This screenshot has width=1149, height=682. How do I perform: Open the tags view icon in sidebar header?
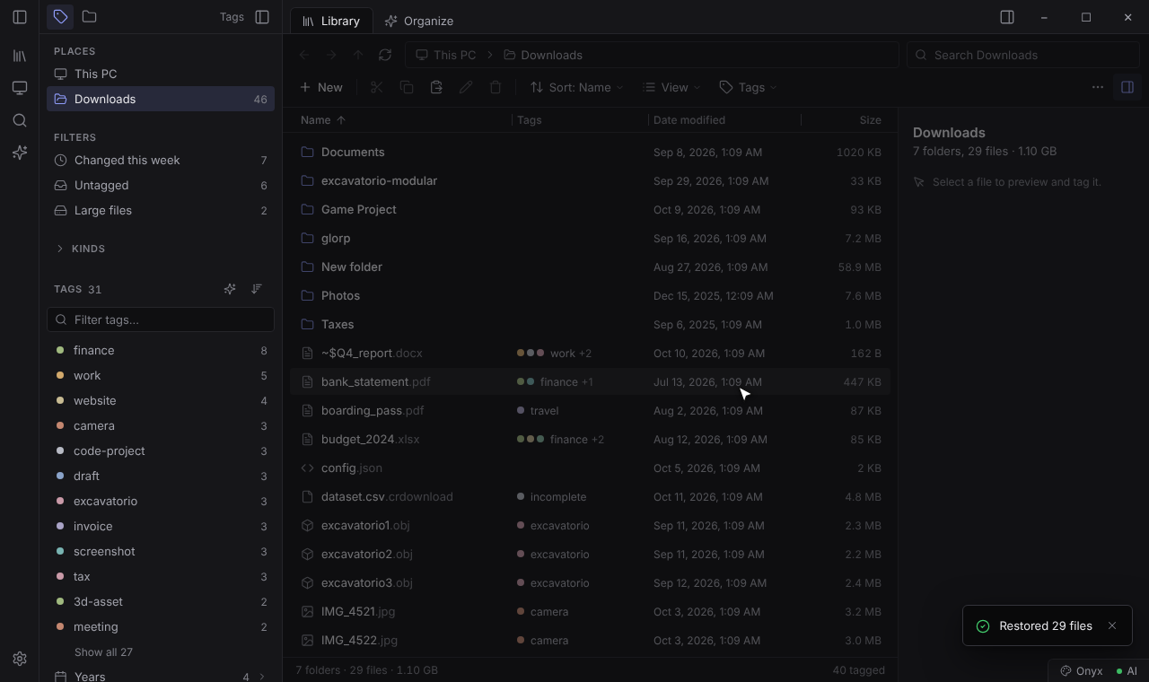click(60, 16)
